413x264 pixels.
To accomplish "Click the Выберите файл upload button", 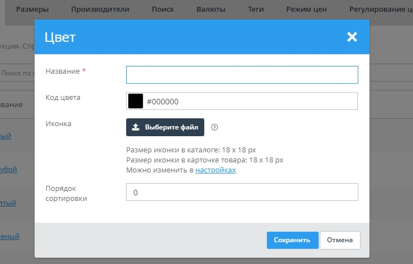I will pos(165,127).
